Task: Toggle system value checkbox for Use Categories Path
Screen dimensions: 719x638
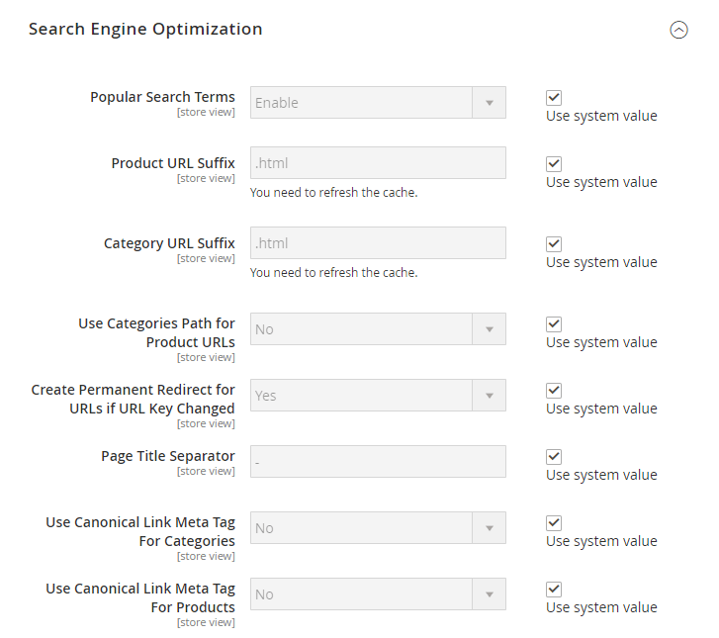Action: 554,324
